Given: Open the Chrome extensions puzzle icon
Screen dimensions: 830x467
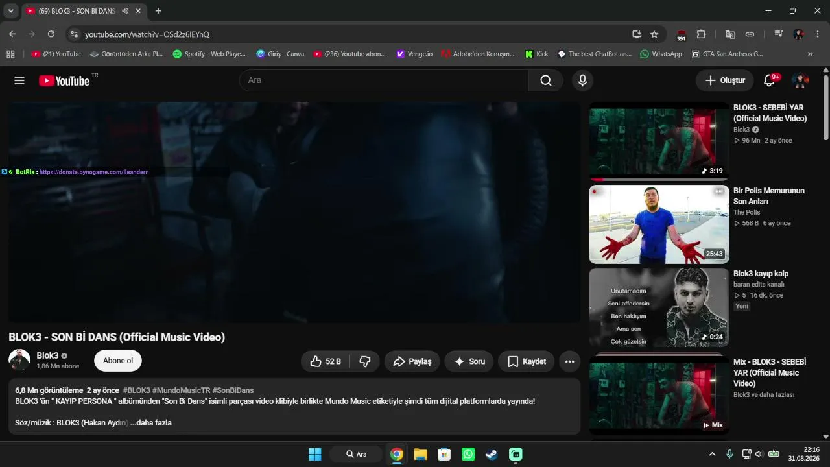Looking at the screenshot, I should click(x=701, y=34).
